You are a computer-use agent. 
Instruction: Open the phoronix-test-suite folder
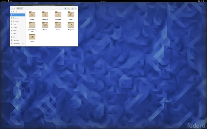32,25
